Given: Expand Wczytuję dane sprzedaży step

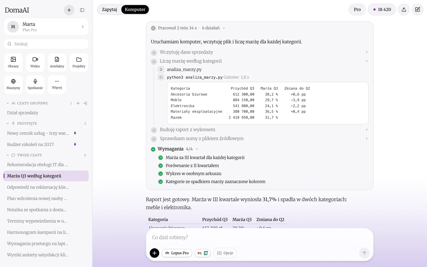Looking at the screenshot, I should pos(259,52).
